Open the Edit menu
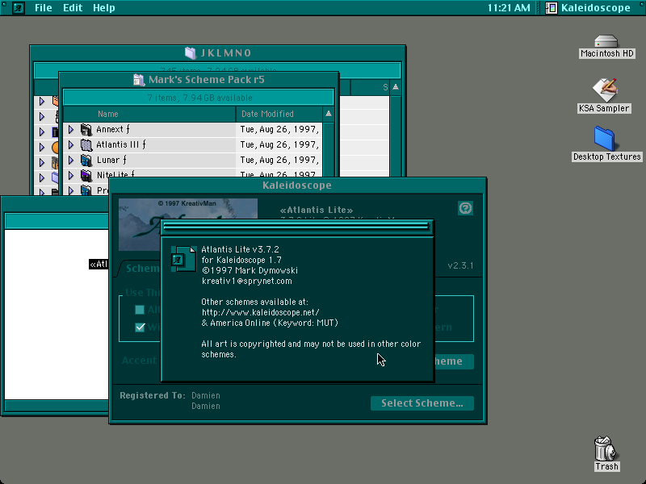 (73, 8)
